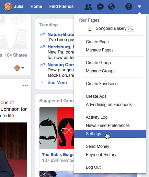Viewport: 149px width, 177px height.
Task: Select Settings from the account menu
Action: [110, 134]
